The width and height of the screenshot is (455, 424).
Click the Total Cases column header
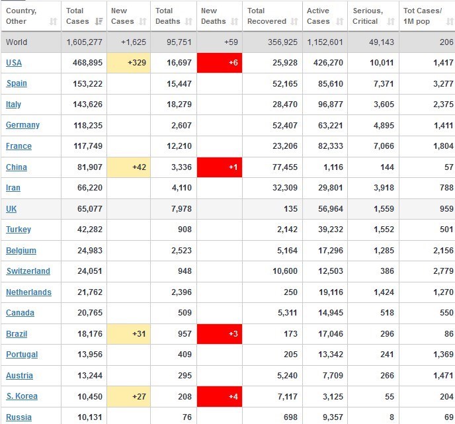(84, 16)
